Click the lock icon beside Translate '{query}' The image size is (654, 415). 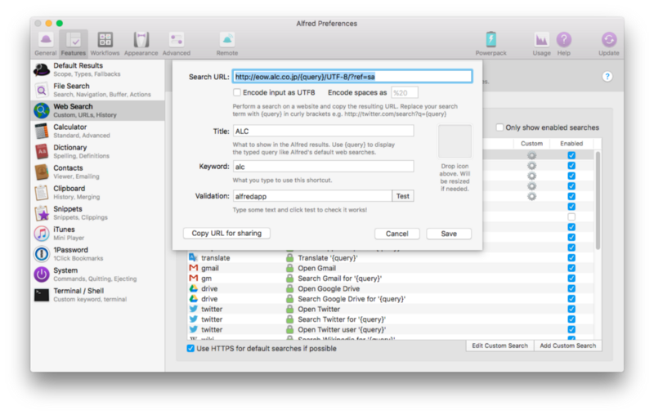click(x=289, y=257)
